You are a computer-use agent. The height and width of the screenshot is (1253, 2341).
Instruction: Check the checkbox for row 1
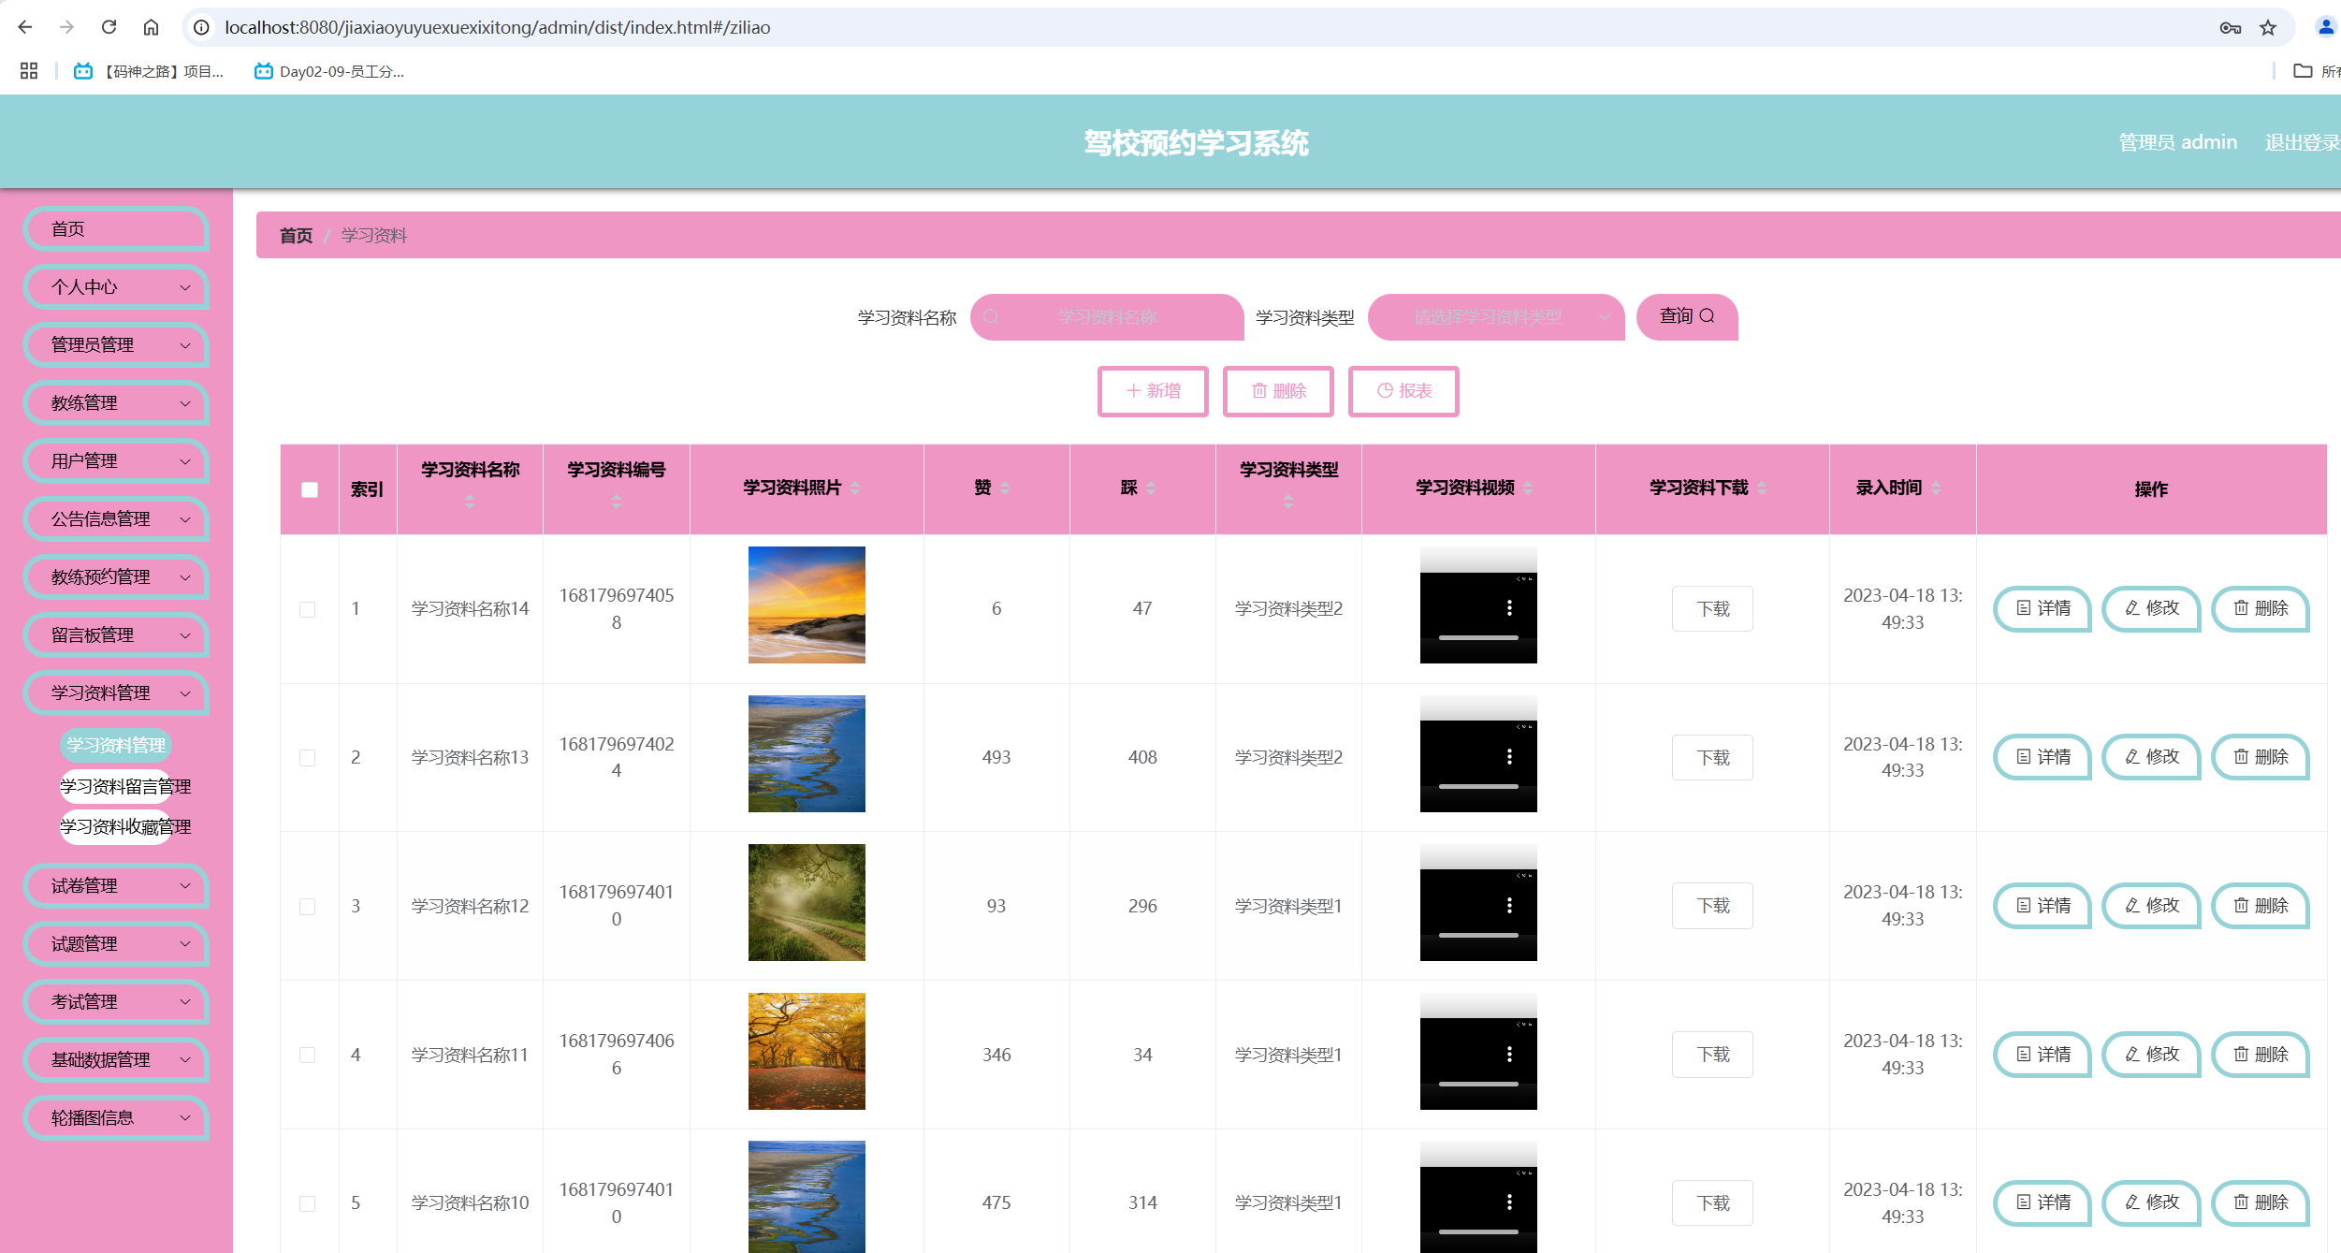point(308,609)
